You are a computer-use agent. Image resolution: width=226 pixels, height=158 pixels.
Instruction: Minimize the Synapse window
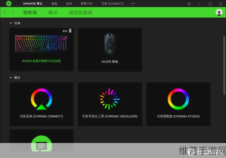pos(200,4)
